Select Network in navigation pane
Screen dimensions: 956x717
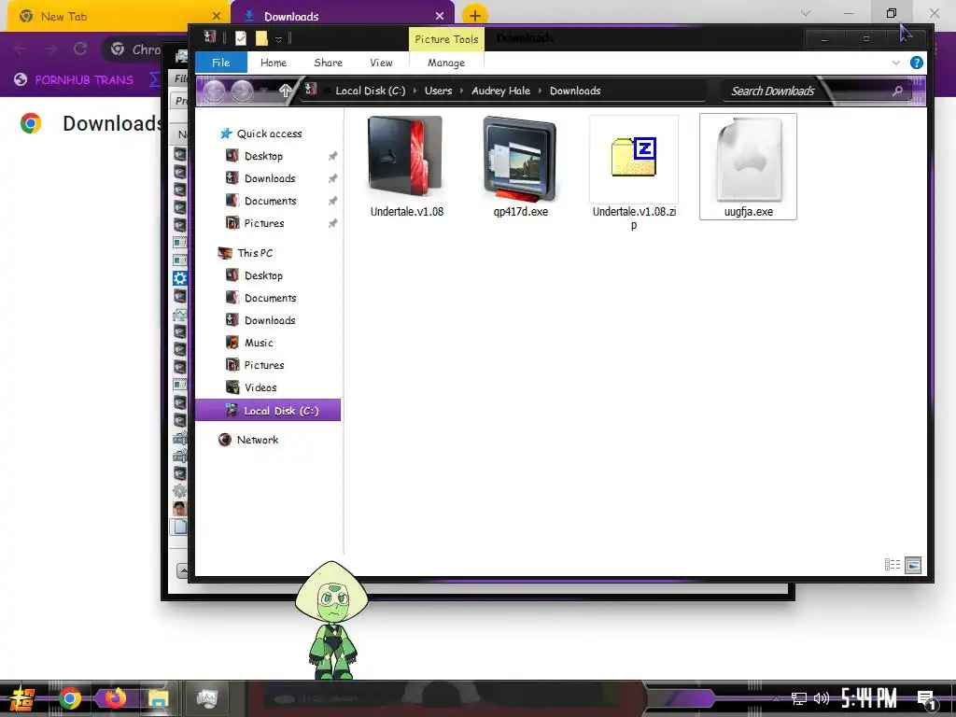pos(248,440)
